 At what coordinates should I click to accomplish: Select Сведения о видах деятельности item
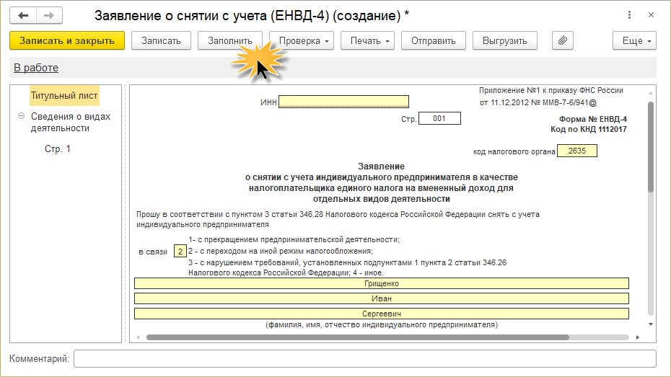[x=71, y=123]
